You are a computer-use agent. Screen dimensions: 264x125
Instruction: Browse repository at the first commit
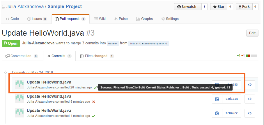click(x=250, y=85)
